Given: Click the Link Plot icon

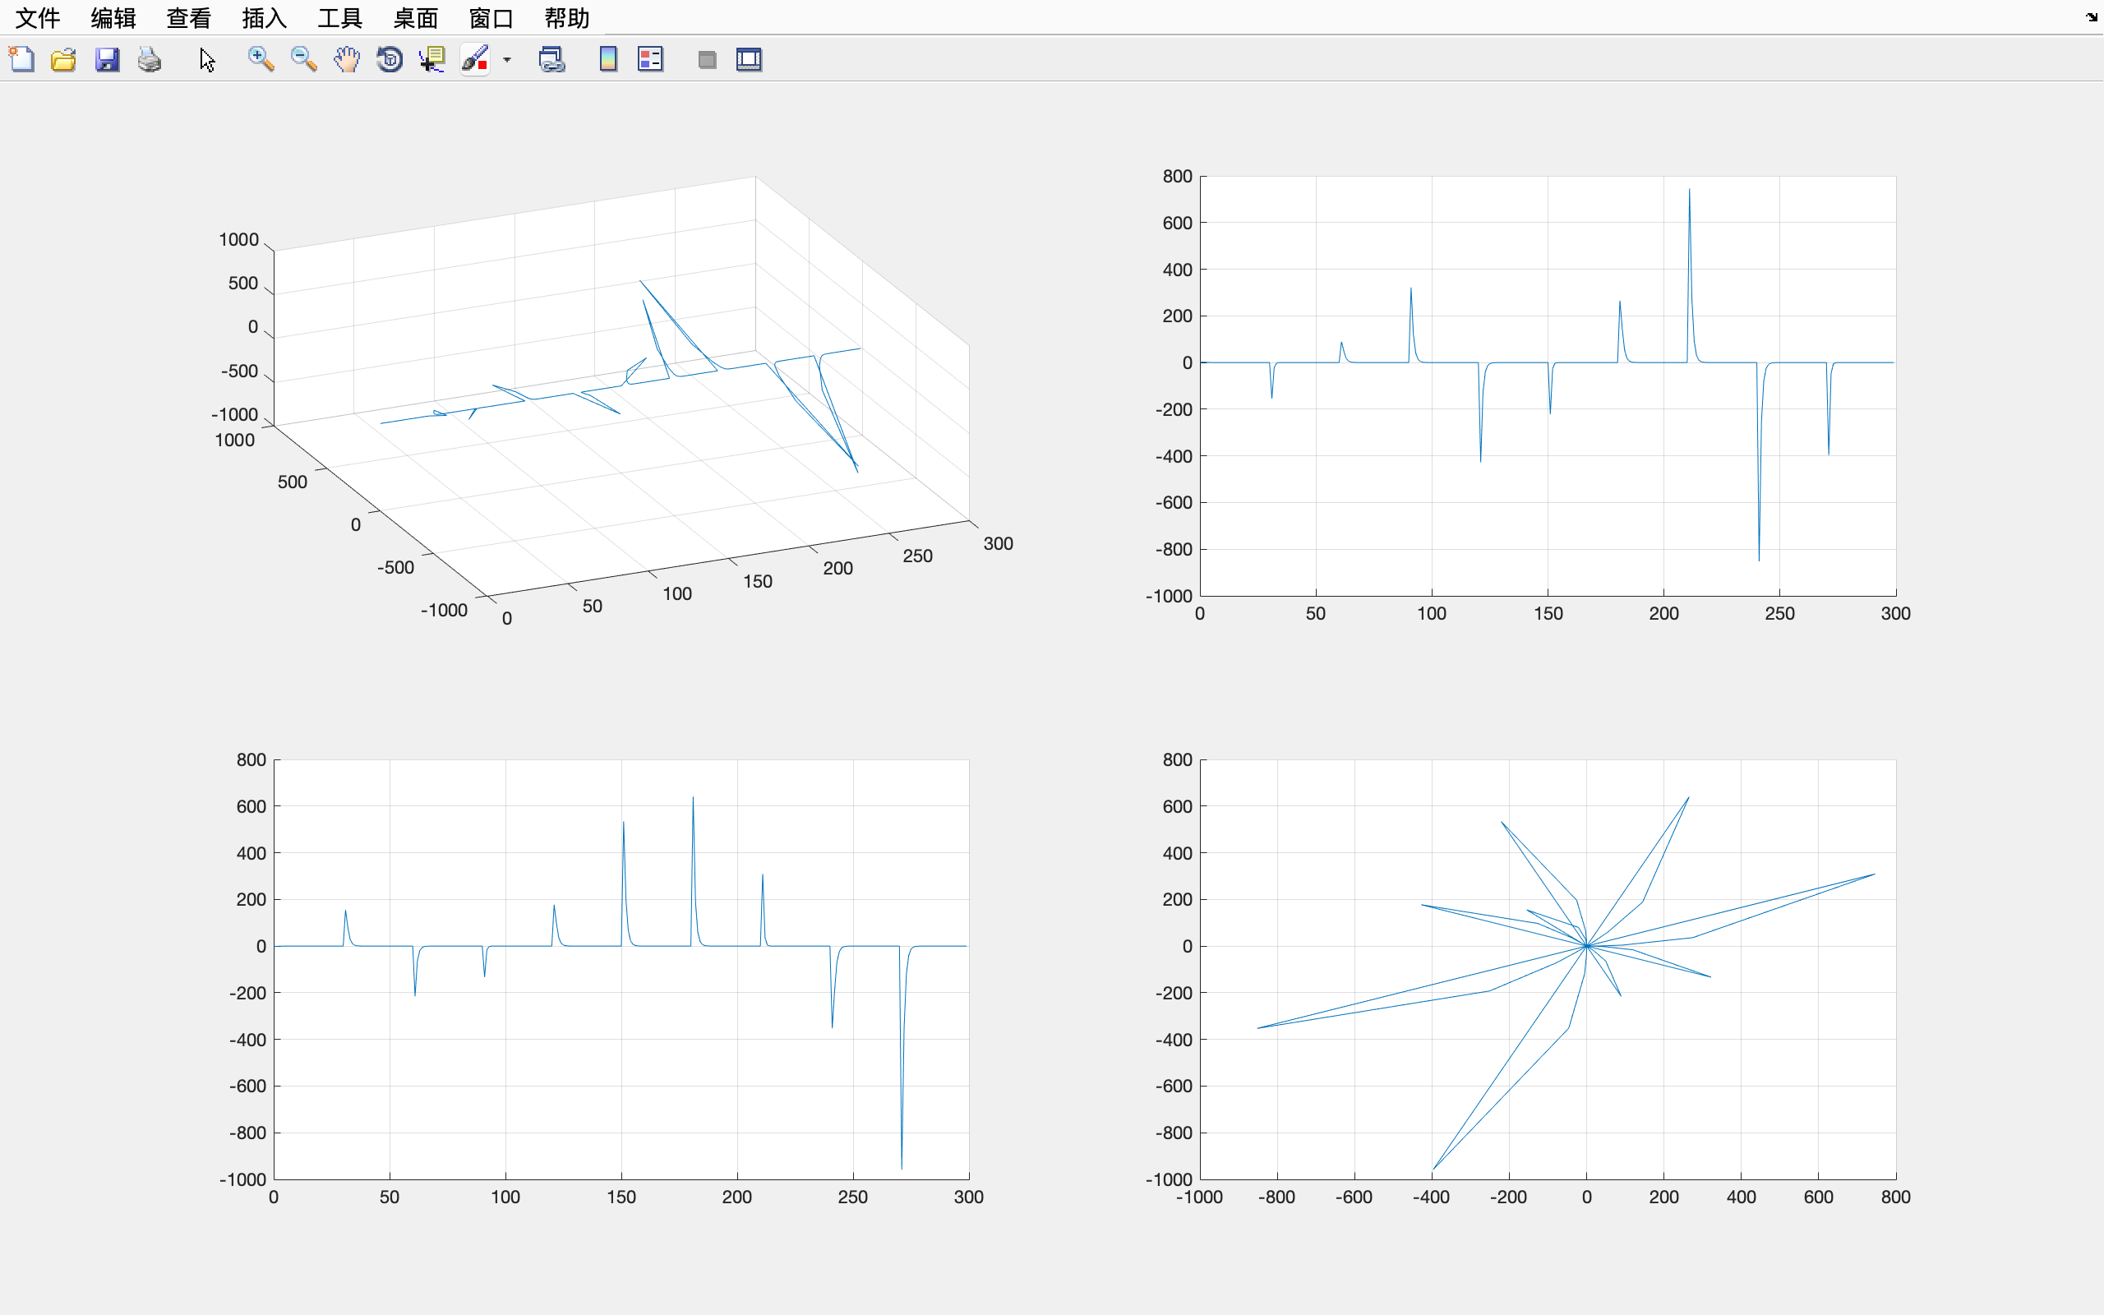Looking at the screenshot, I should point(552,59).
